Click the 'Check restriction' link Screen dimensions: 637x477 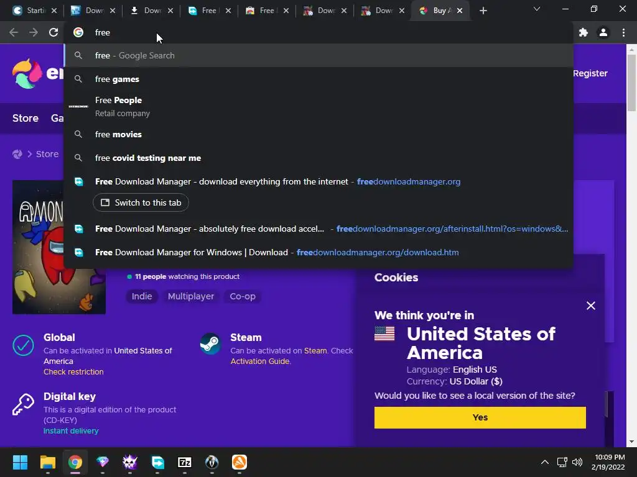(73, 372)
